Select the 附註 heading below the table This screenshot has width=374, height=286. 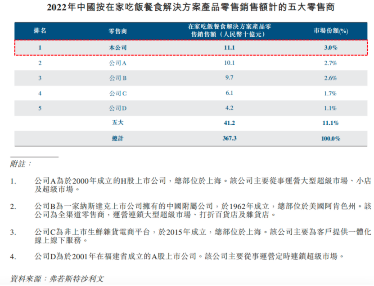(21, 164)
